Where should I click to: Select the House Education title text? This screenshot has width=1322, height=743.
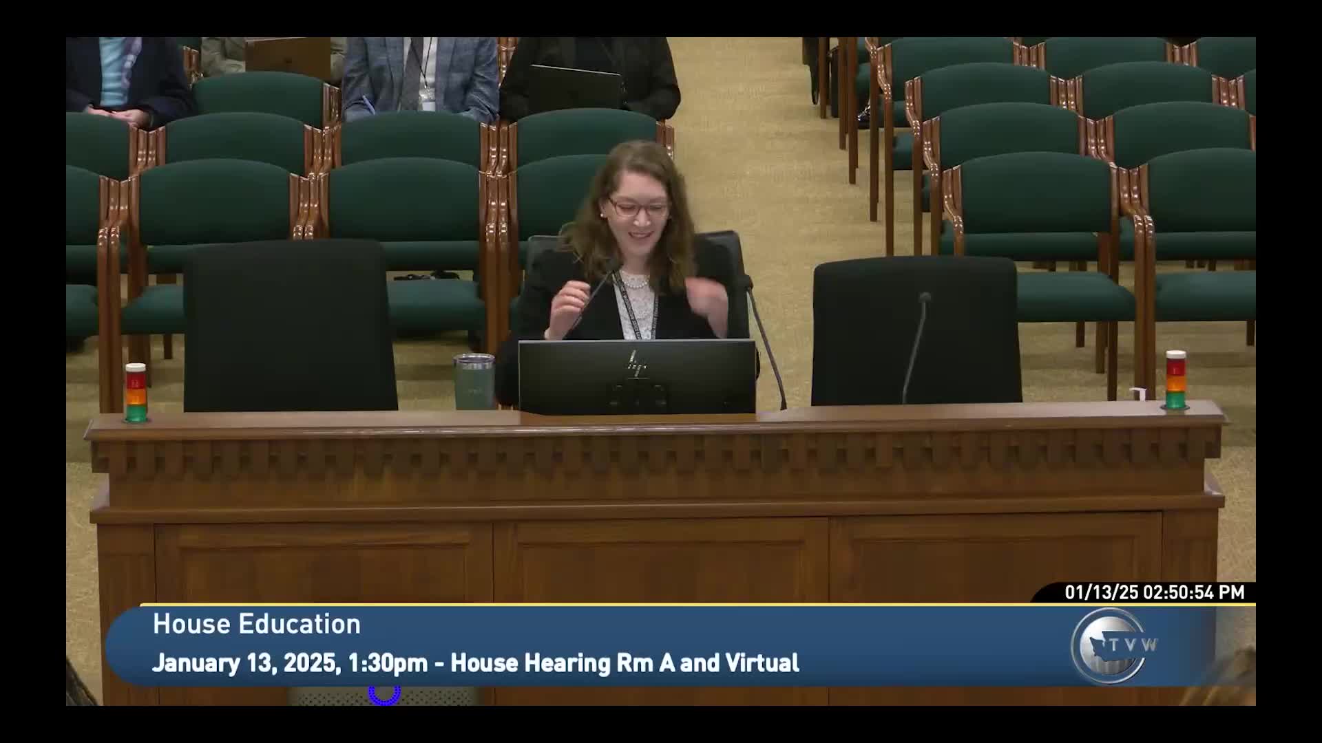point(257,625)
